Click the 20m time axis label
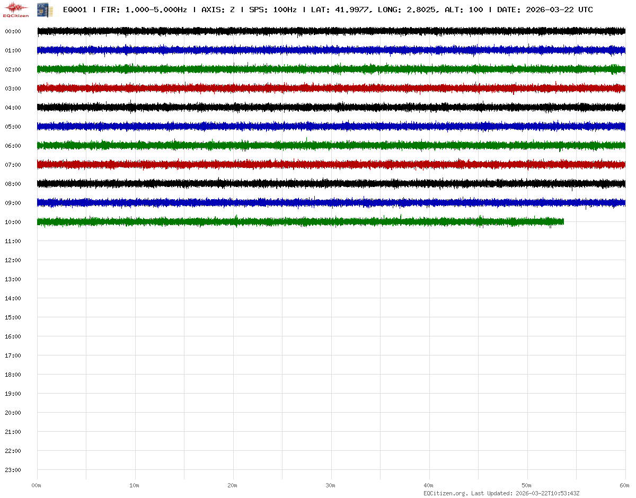Image resolution: width=636 pixels, height=498 pixels. coord(232,485)
